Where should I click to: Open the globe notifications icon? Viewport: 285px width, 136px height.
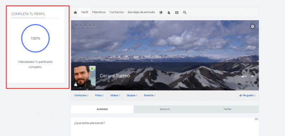click(x=161, y=12)
